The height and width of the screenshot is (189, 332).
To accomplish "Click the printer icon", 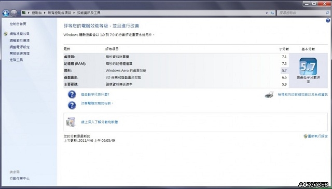I will (269, 95).
